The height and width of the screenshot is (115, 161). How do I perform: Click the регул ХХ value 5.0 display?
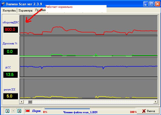tap(11, 96)
